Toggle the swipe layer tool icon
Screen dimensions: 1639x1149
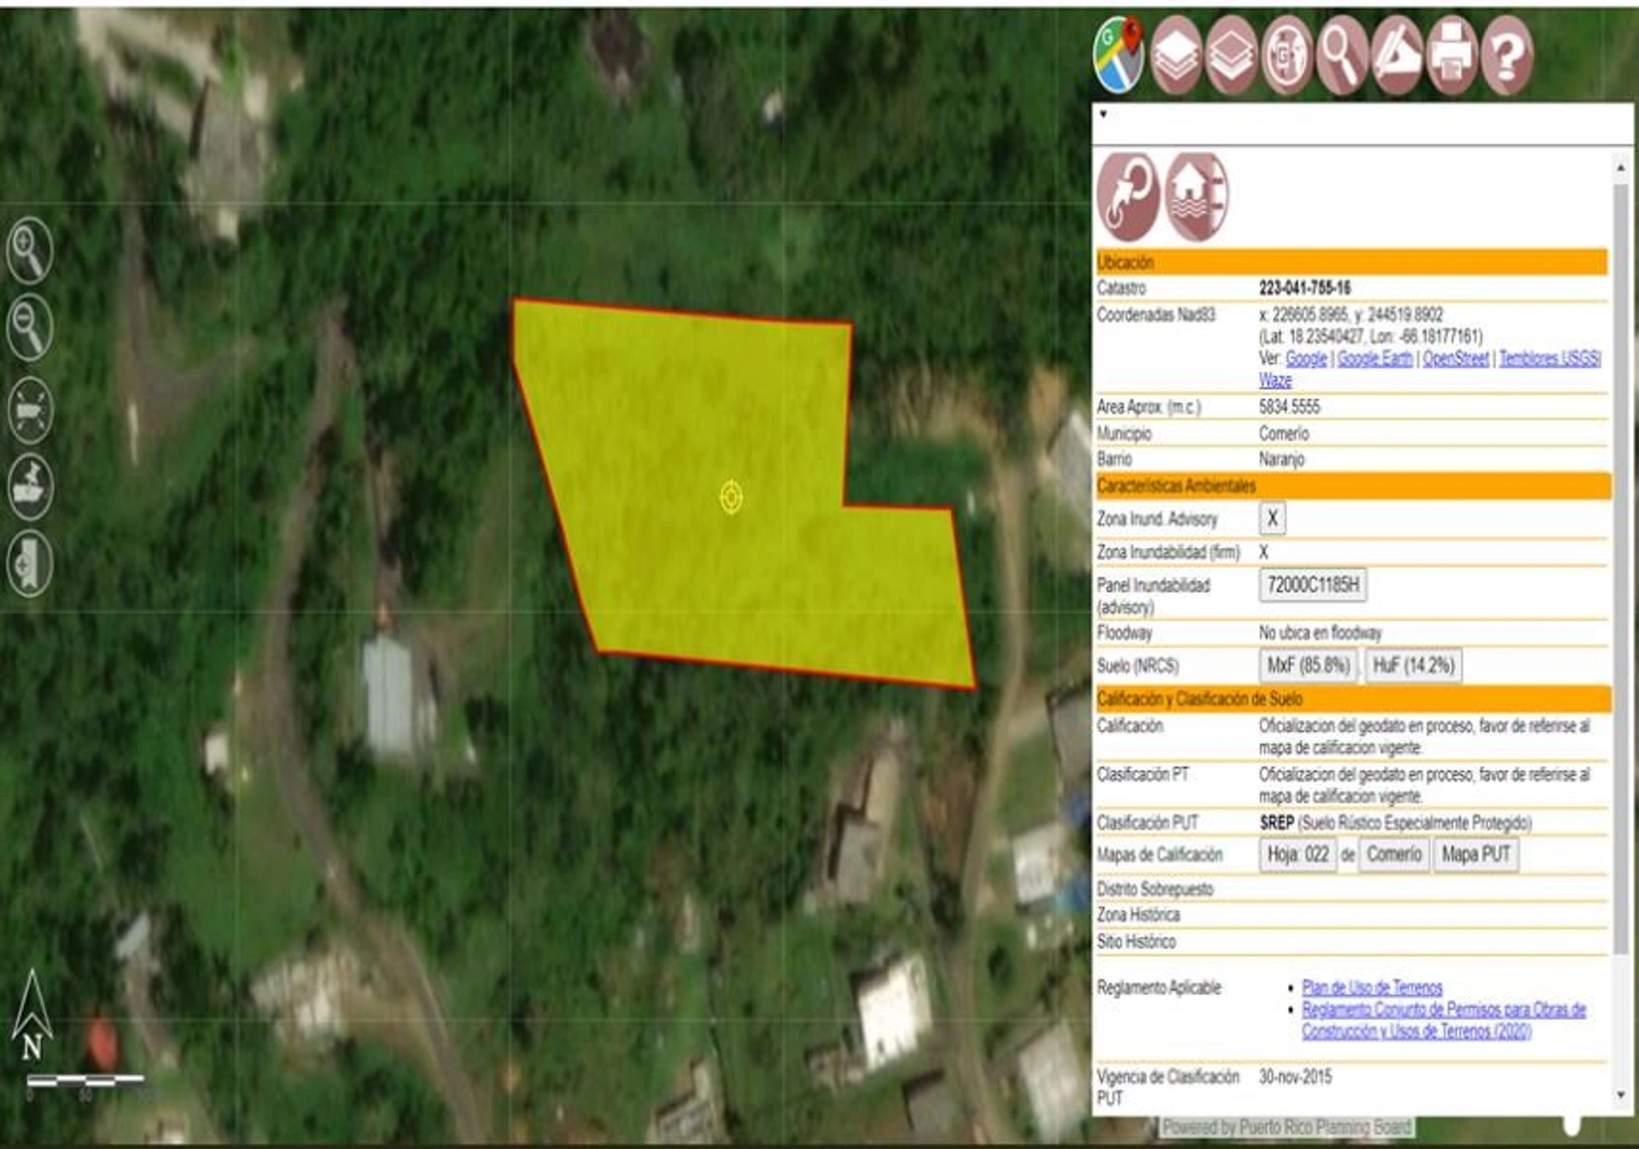tap(30, 564)
